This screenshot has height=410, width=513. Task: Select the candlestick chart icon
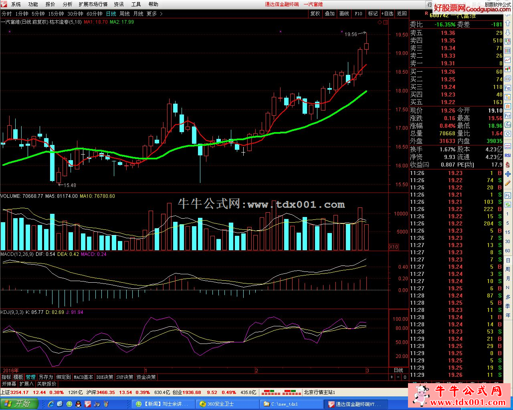(508, 69)
